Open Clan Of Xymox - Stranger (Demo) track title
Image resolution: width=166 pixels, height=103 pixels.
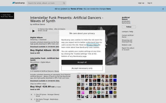pyautogui.click(x=48, y=94)
